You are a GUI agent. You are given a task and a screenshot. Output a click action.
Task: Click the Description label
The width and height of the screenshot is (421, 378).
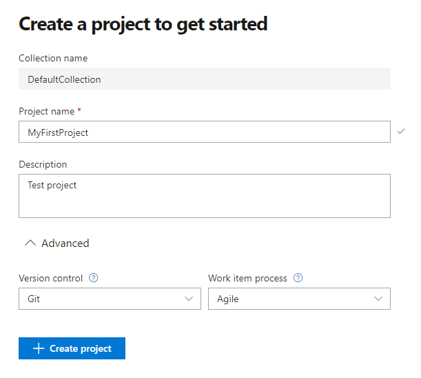pos(43,165)
